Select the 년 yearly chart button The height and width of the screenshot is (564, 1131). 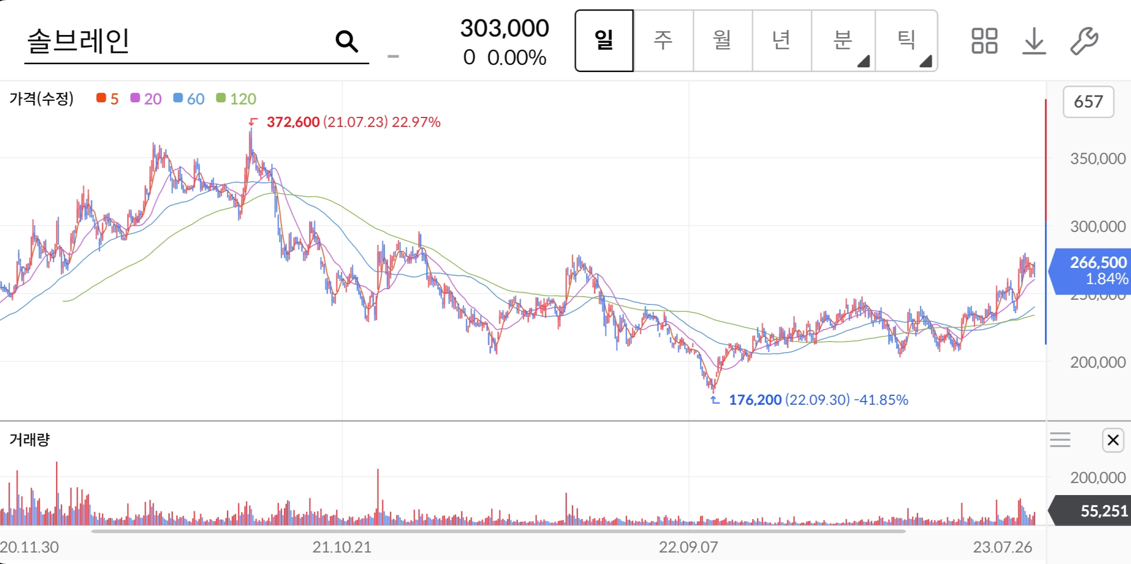(x=781, y=41)
